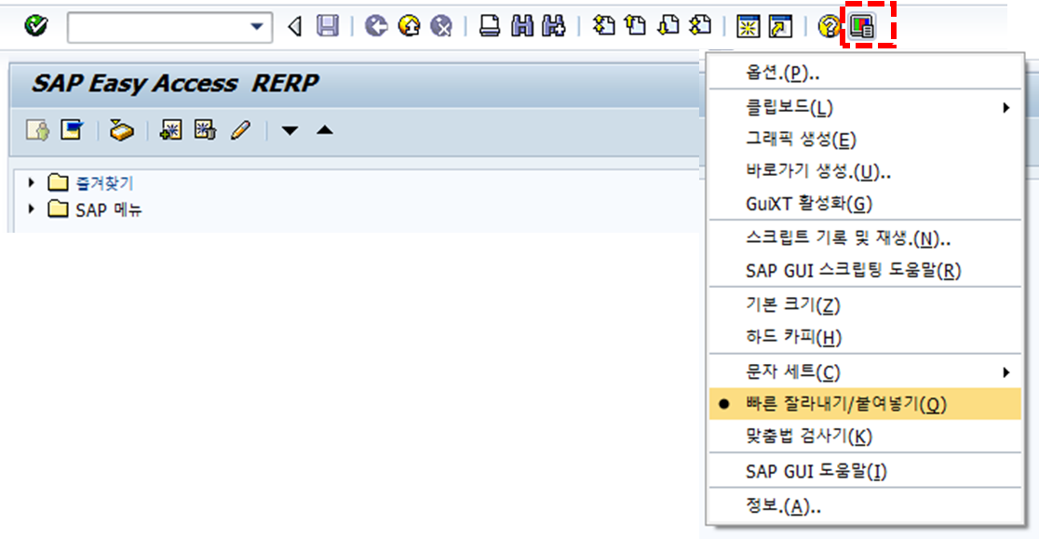Open the command field dropdown arrow
The width and height of the screenshot is (1039, 539).
pos(257,27)
